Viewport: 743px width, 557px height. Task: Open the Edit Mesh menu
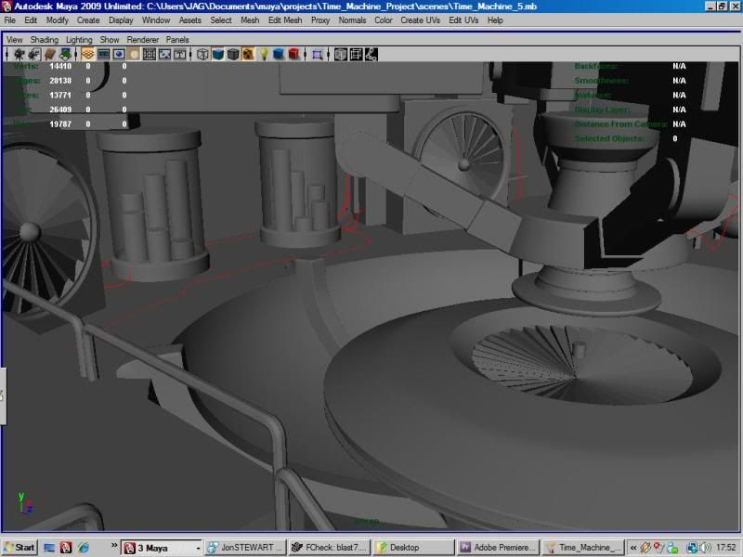285,20
